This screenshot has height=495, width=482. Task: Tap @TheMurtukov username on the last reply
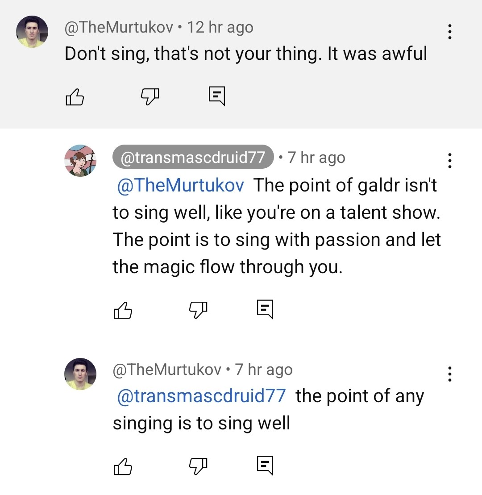click(x=167, y=370)
